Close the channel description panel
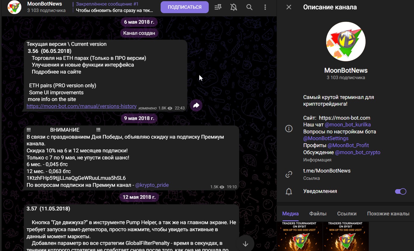 289,7
